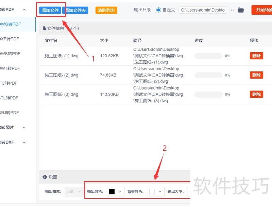Collapse the 转PDF sidebar group chevron
This screenshot has height=206, width=272.
pos(24,10)
